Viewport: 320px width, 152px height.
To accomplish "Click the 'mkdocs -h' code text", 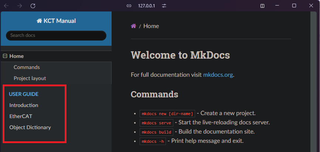I will click(153, 141).
